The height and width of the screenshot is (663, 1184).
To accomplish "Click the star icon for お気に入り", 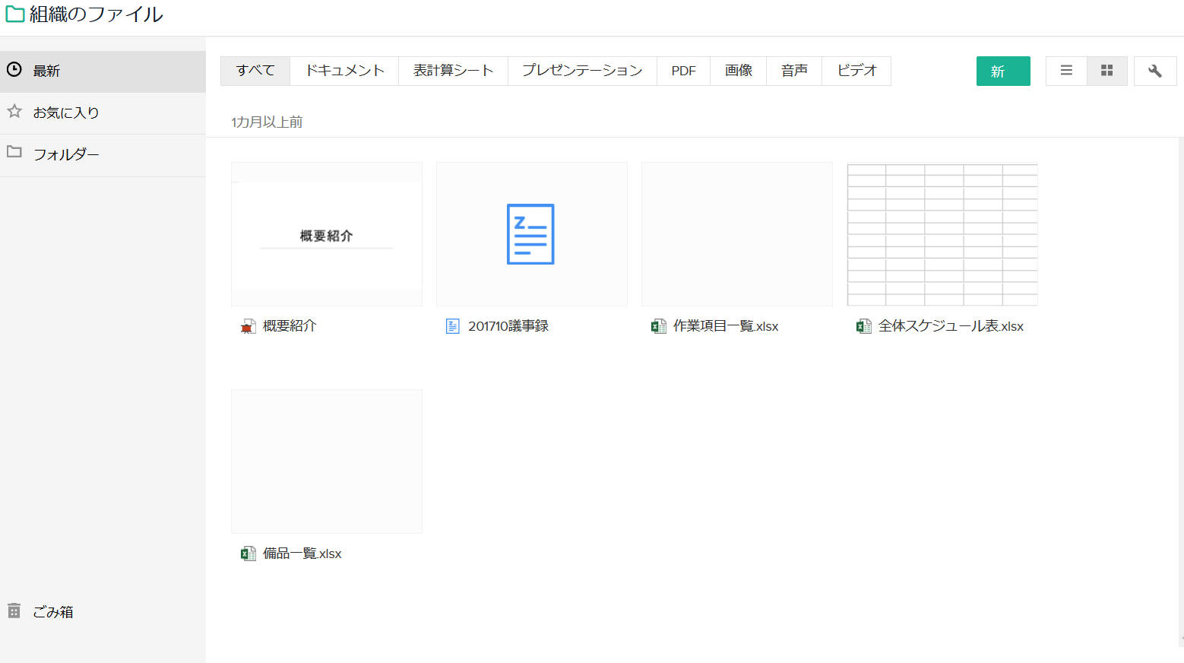I will pyautogui.click(x=14, y=112).
